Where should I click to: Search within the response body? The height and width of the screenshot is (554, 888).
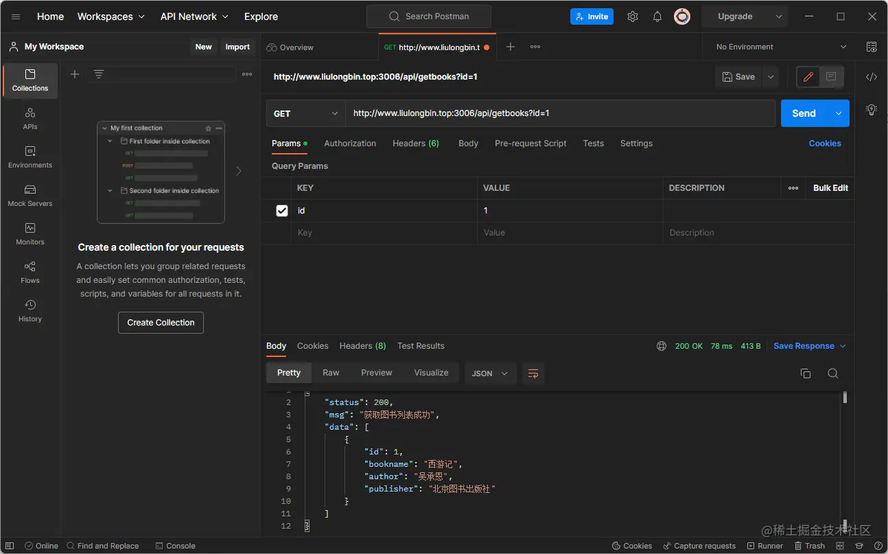point(833,373)
